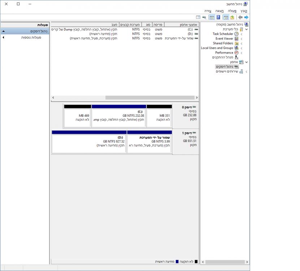Open the פעולה menu
This screenshot has width=300, height=271.
point(232,11)
